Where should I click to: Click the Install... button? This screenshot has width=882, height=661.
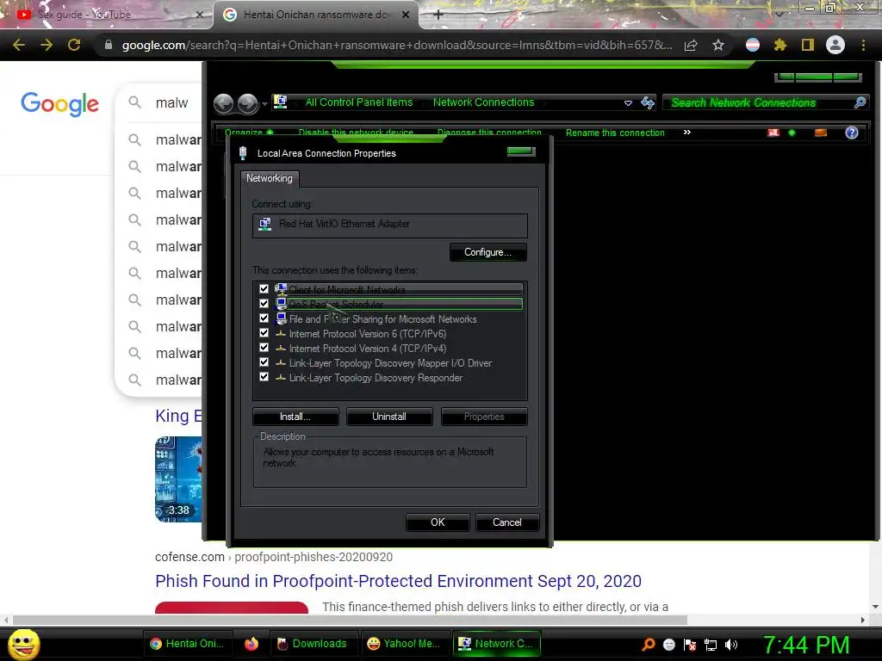(x=295, y=417)
